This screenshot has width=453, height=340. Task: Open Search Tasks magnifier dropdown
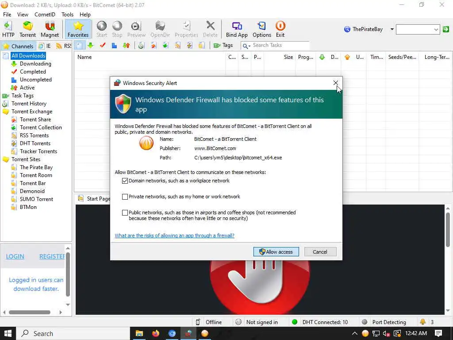246,46
